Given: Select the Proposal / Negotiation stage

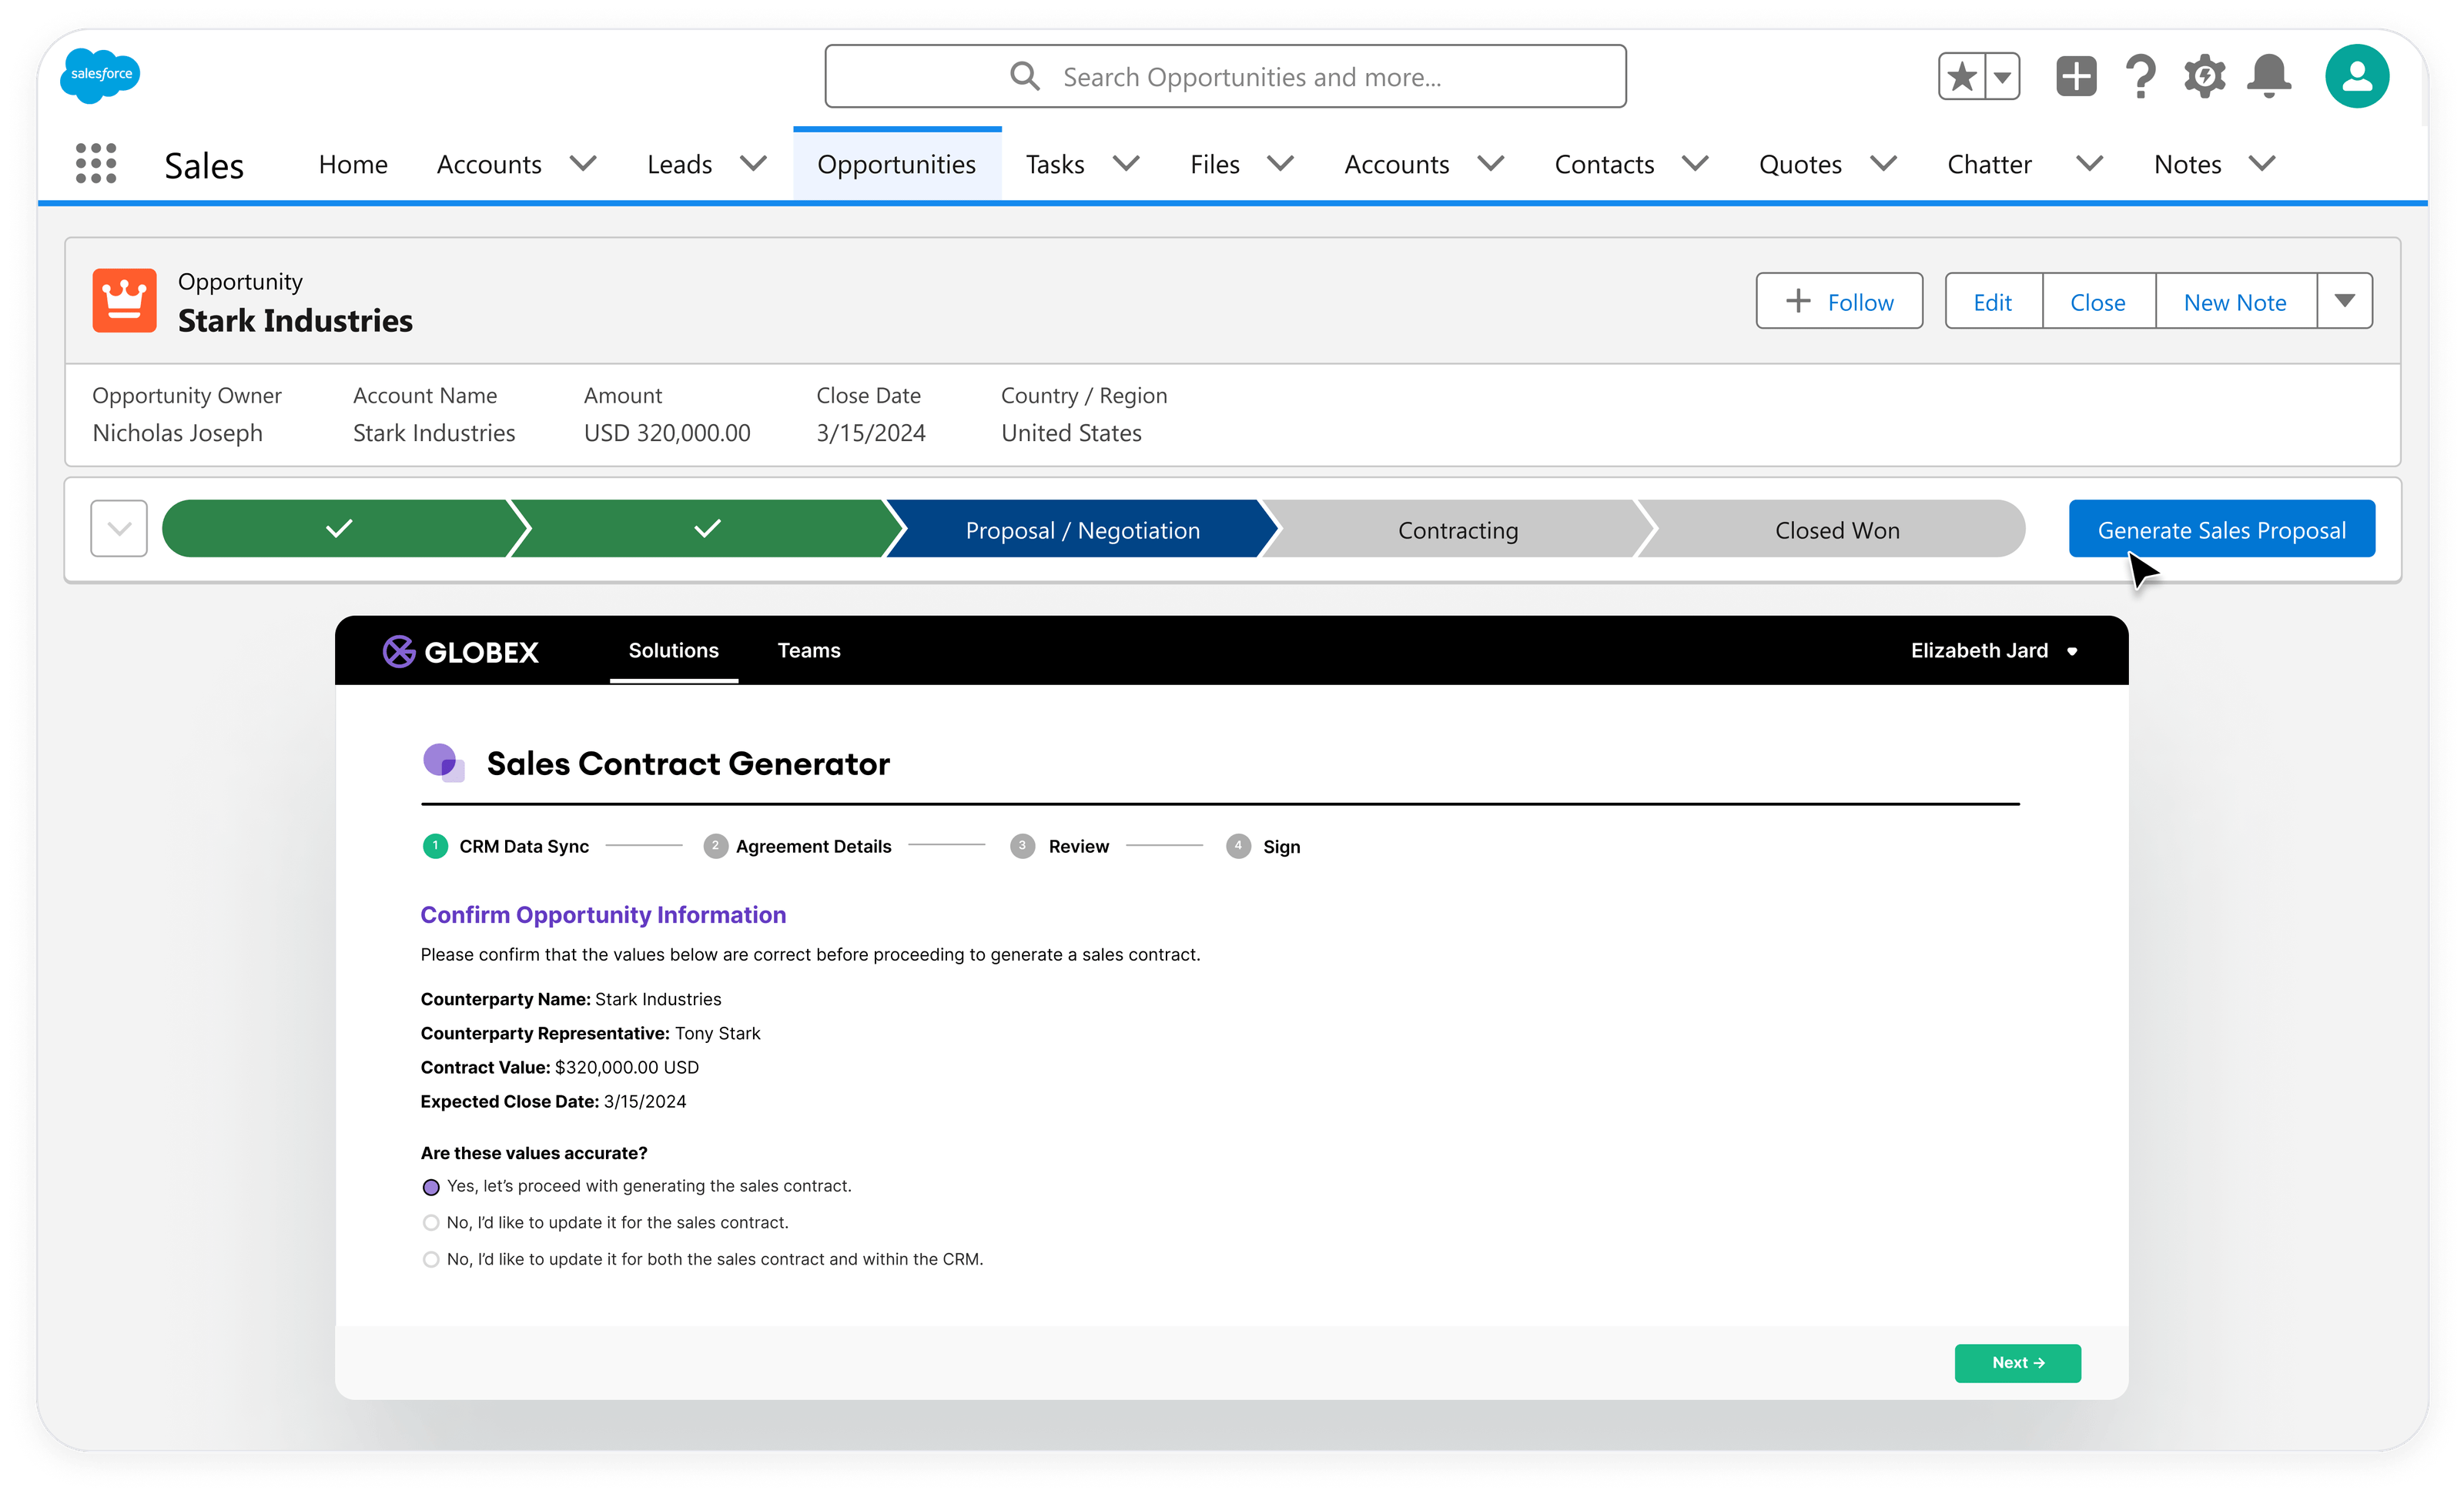Looking at the screenshot, I should coord(1082,530).
